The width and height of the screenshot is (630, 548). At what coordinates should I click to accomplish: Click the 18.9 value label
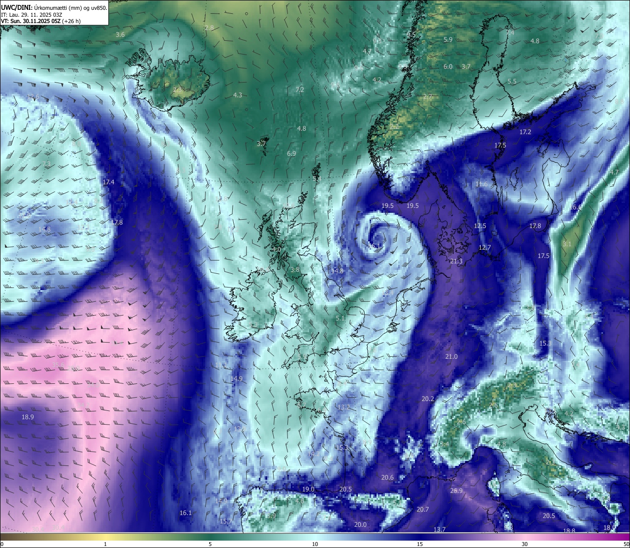(x=28, y=417)
